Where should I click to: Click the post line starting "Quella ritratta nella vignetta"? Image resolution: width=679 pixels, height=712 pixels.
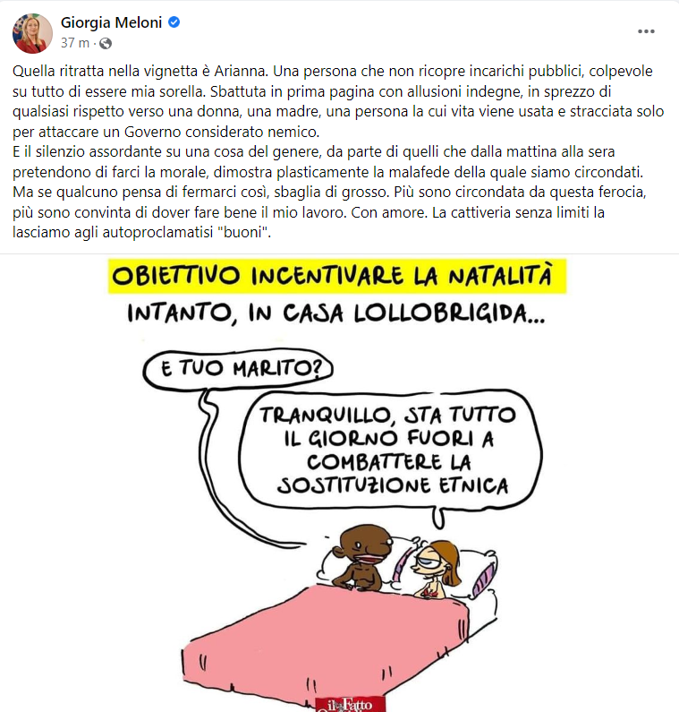tap(333, 72)
